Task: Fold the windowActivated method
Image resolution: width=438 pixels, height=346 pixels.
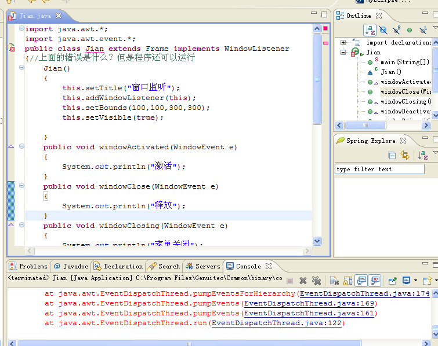Action: click(21, 146)
